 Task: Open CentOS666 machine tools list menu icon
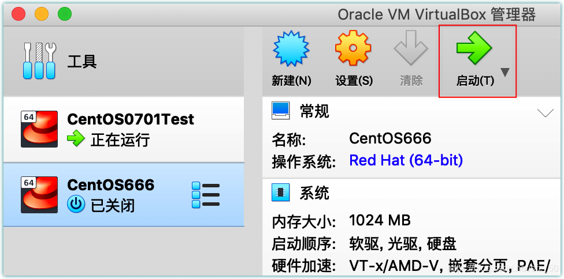[206, 195]
